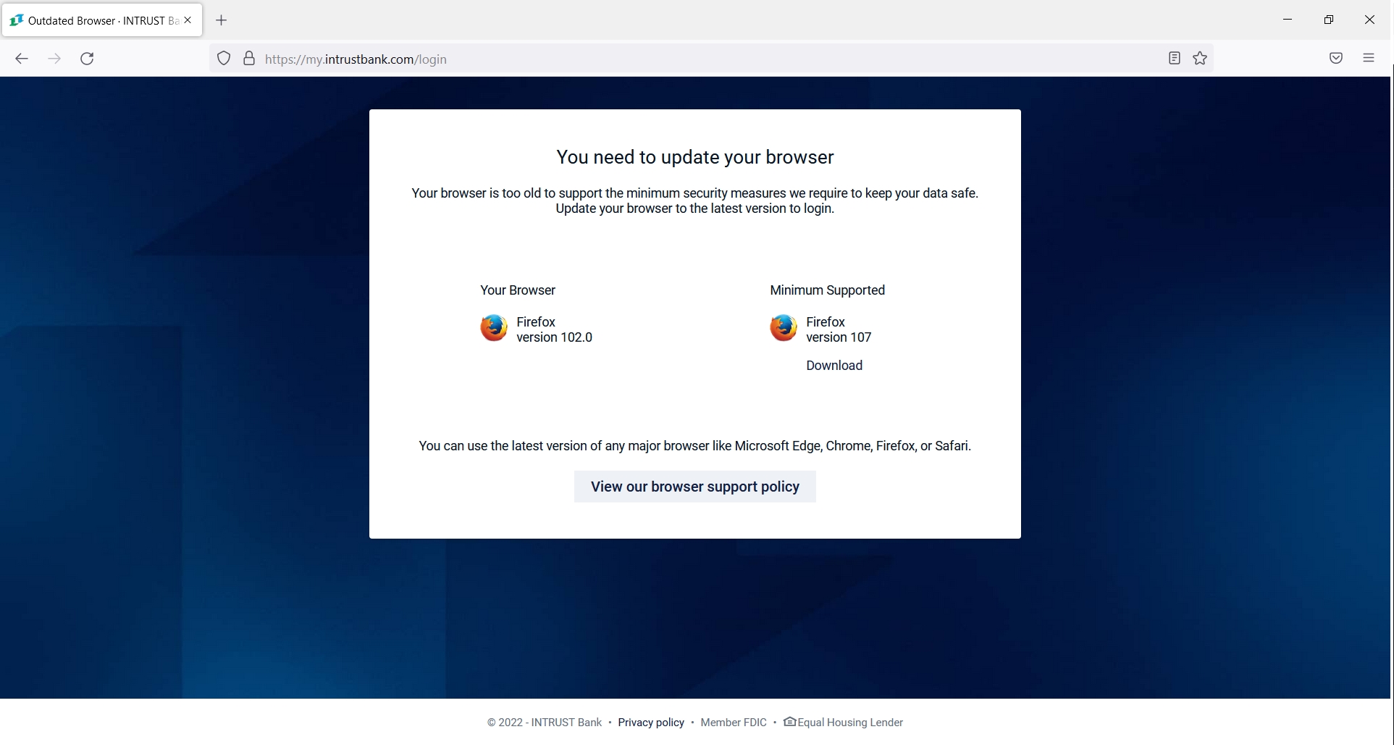The width and height of the screenshot is (1394, 745).
Task: Open the Privacy policy link
Action: (650, 722)
